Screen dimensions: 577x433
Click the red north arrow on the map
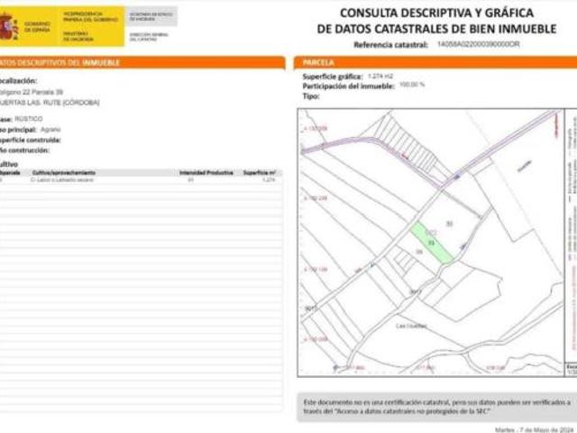(556, 124)
